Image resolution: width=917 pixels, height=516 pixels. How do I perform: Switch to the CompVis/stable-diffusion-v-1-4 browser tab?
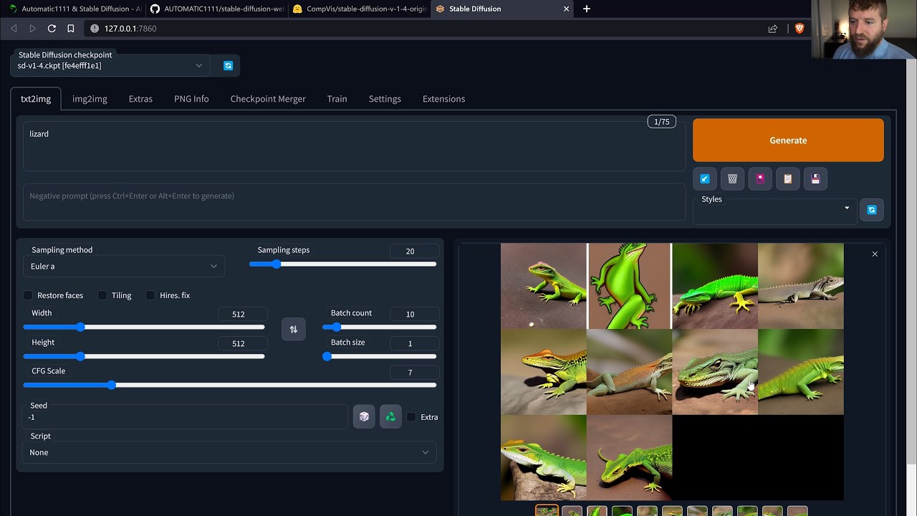358,9
